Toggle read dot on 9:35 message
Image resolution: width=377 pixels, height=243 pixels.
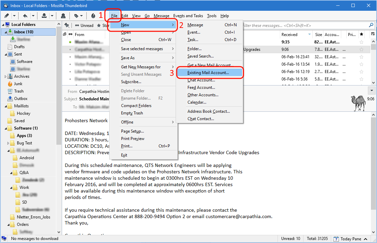click(70, 42)
